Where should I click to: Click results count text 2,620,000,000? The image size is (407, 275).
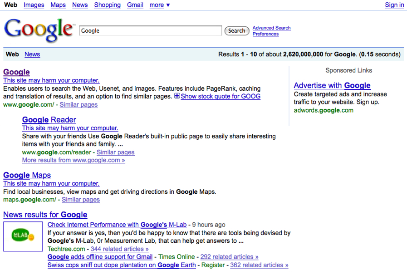[x=303, y=54]
